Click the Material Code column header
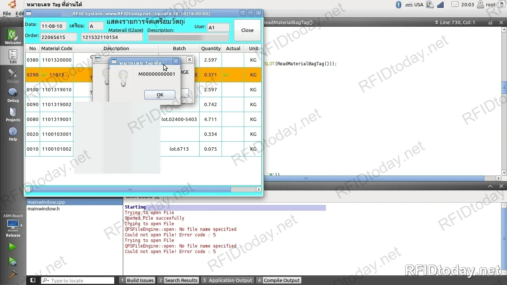This screenshot has height=285, width=507. click(x=57, y=49)
